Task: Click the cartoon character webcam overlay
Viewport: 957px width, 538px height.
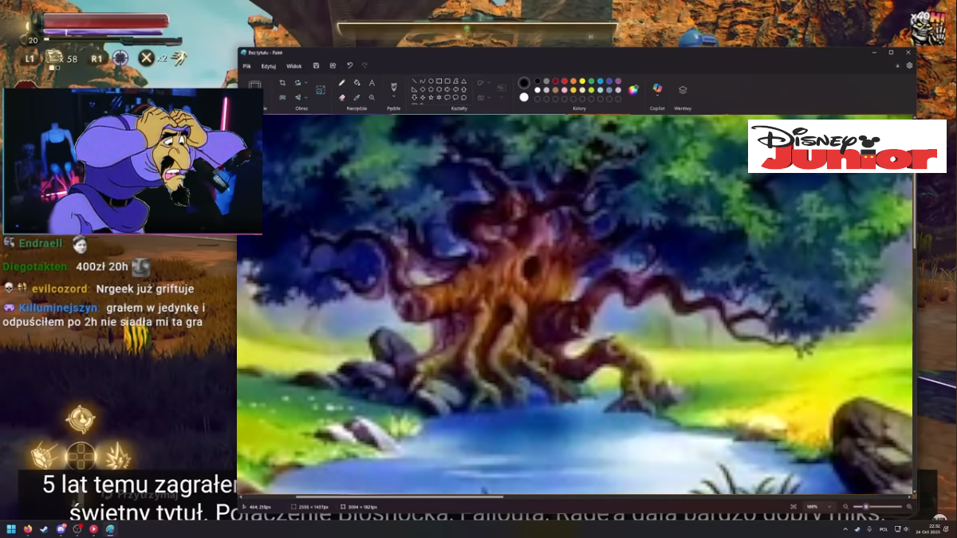Action: [132, 161]
